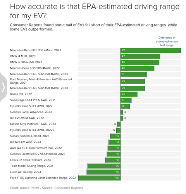Click the Mercedes-Benz EQE 350 bar showing 72

[x=151, y=50]
